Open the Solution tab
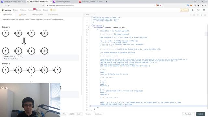The height and width of the screenshot is (117, 208). [x=23, y=15]
